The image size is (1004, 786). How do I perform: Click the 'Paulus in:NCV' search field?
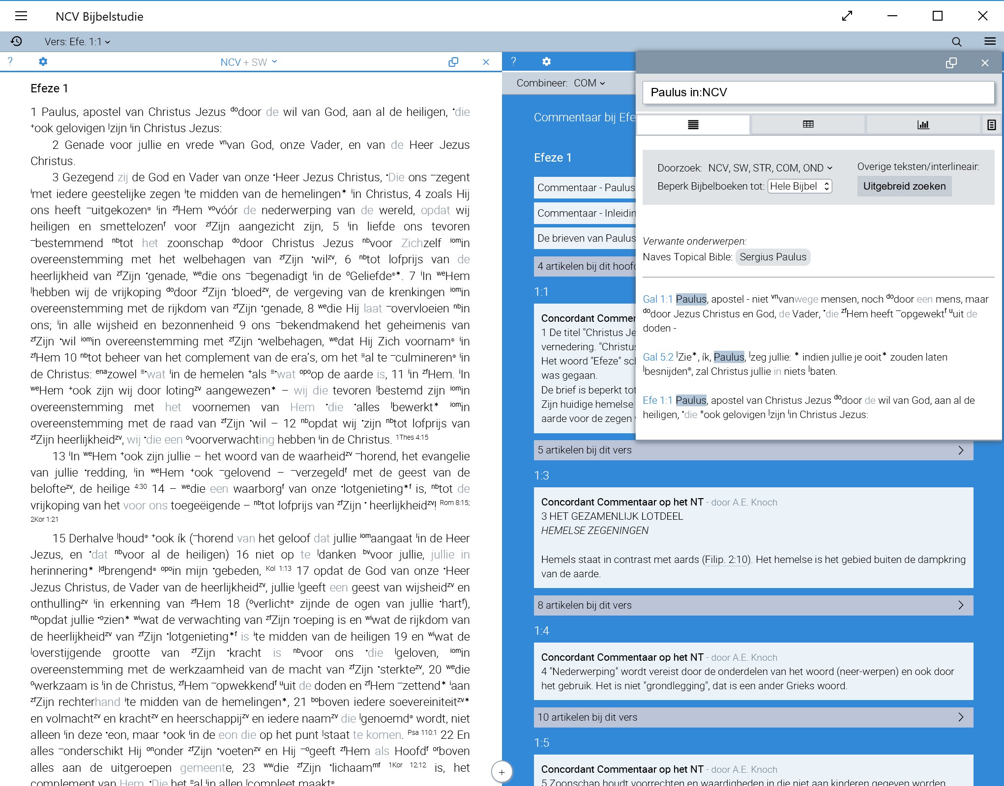coord(818,92)
